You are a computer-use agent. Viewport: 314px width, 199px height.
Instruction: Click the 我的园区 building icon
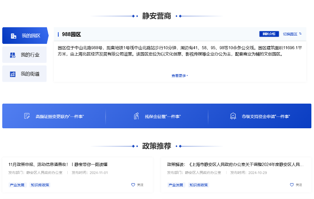[14, 36]
